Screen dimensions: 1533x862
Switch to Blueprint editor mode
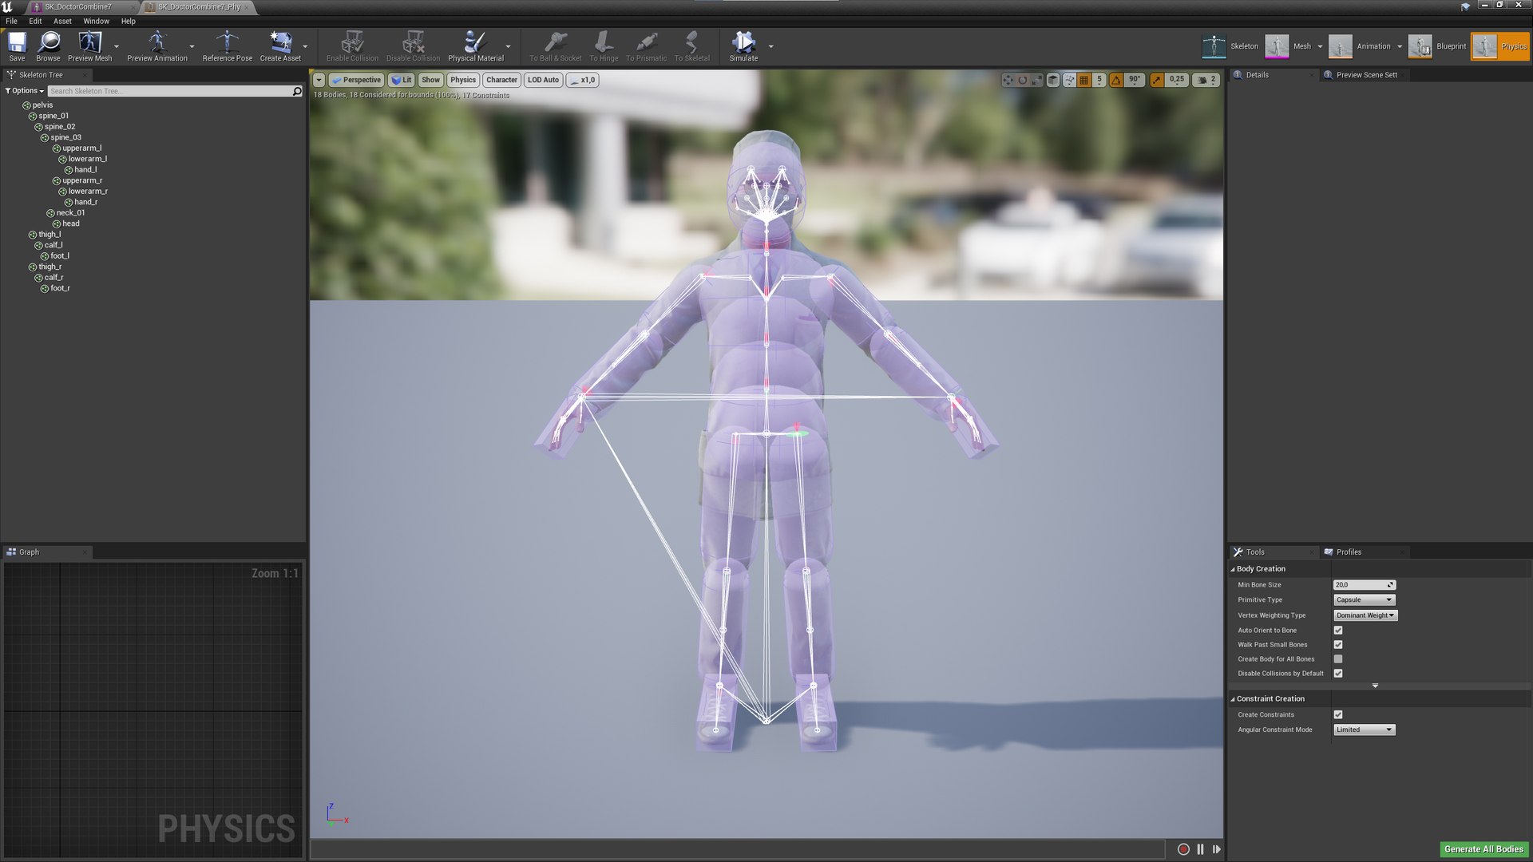point(1437,46)
